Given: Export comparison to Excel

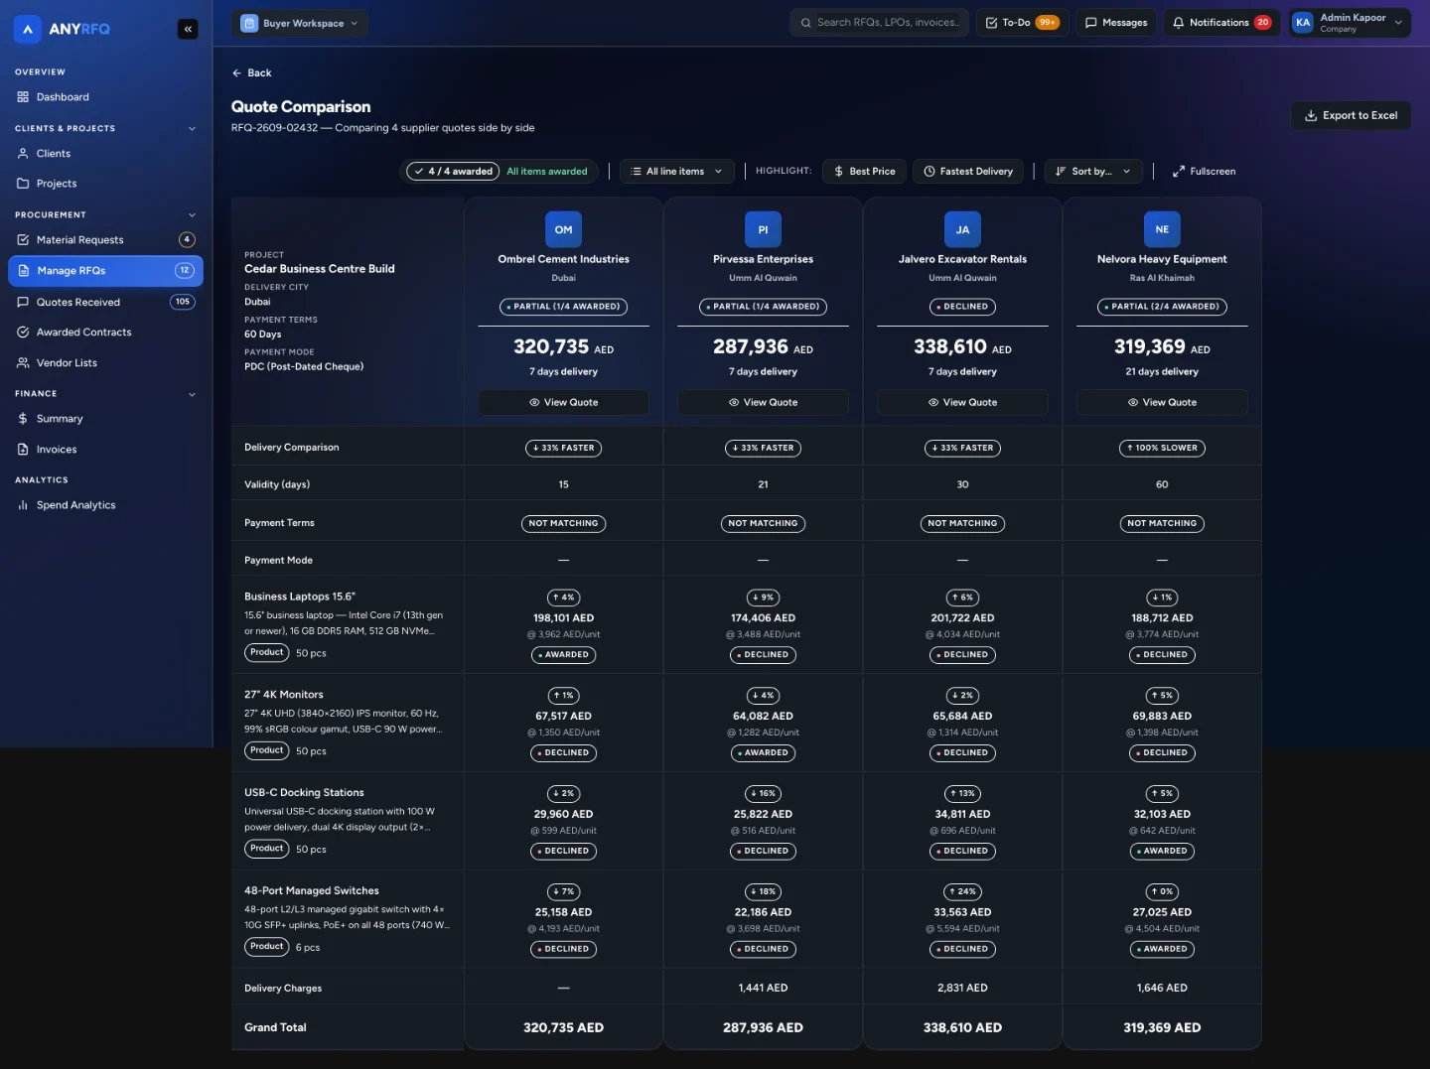Looking at the screenshot, I should pyautogui.click(x=1351, y=115).
